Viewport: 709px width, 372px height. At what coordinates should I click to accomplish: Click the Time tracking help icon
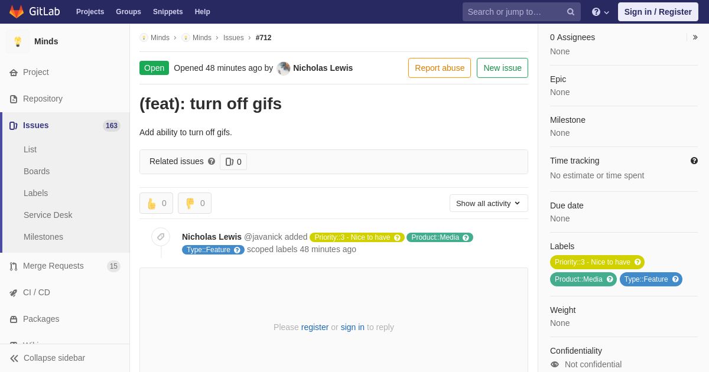694,161
